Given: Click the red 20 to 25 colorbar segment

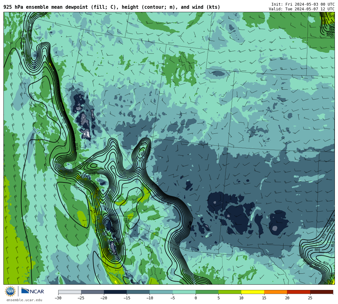Looking at the screenshot, I should 299,292.
